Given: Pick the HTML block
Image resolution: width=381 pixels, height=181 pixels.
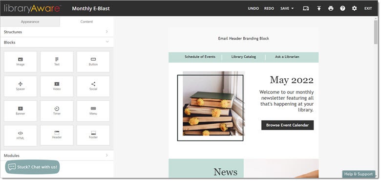Looking at the screenshot, I should tap(21, 136).
